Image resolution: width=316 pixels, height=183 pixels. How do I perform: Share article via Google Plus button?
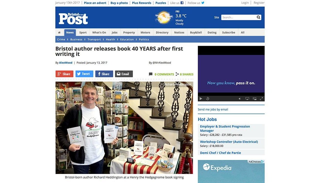click(64, 74)
